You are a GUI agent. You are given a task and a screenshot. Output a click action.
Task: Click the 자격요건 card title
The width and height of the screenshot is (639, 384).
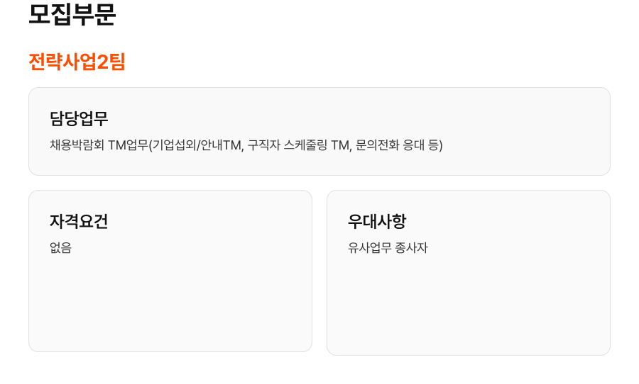[79, 221]
